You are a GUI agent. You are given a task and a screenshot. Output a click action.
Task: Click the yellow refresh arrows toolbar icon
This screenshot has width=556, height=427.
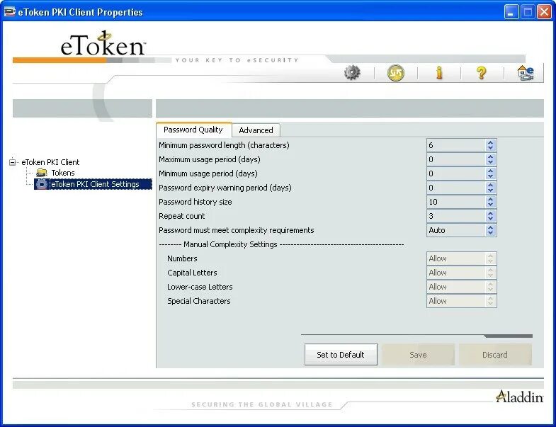click(395, 73)
